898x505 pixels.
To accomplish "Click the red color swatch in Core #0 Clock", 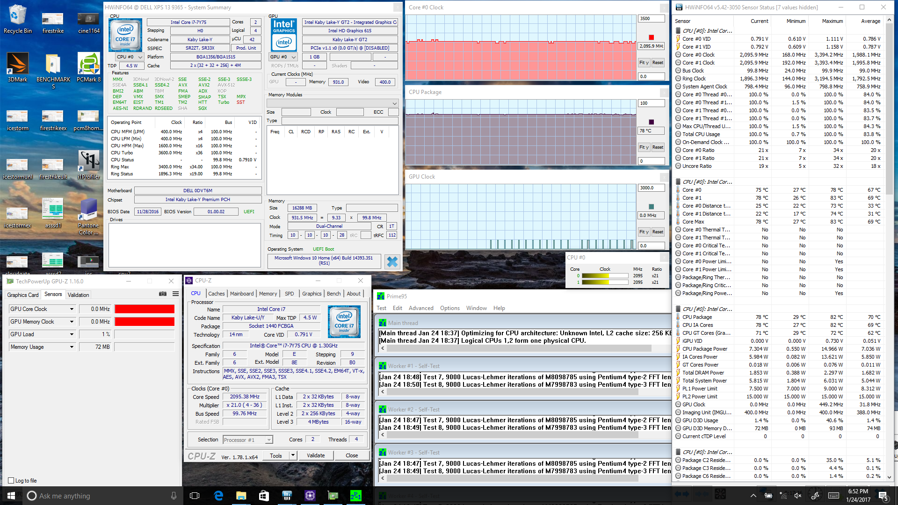I will tap(651, 37).
